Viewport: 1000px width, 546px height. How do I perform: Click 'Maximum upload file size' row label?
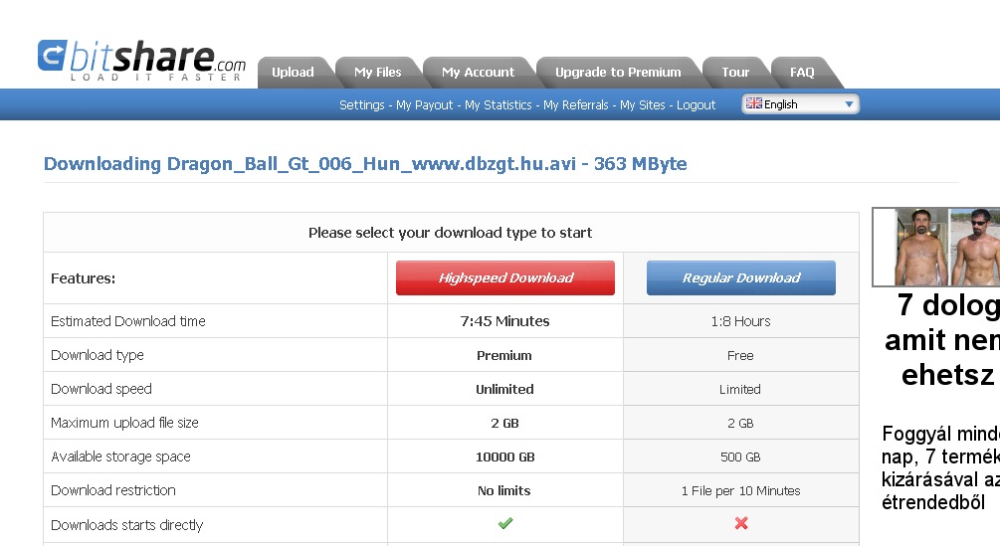tap(125, 423)
